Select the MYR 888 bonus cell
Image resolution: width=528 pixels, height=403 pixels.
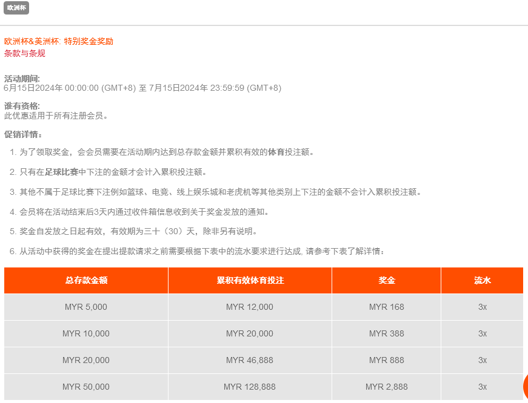(x=386, y=360)
